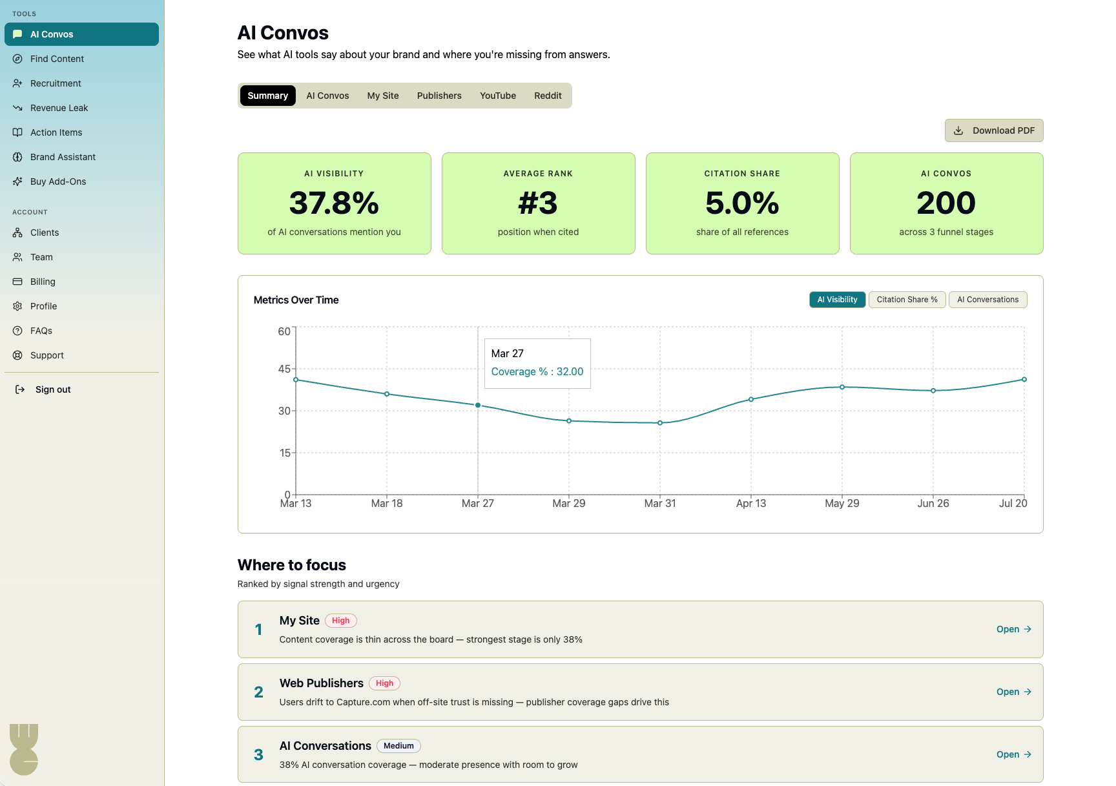
Task: Click the Brand Assistant icon
Action: (17, 157)
